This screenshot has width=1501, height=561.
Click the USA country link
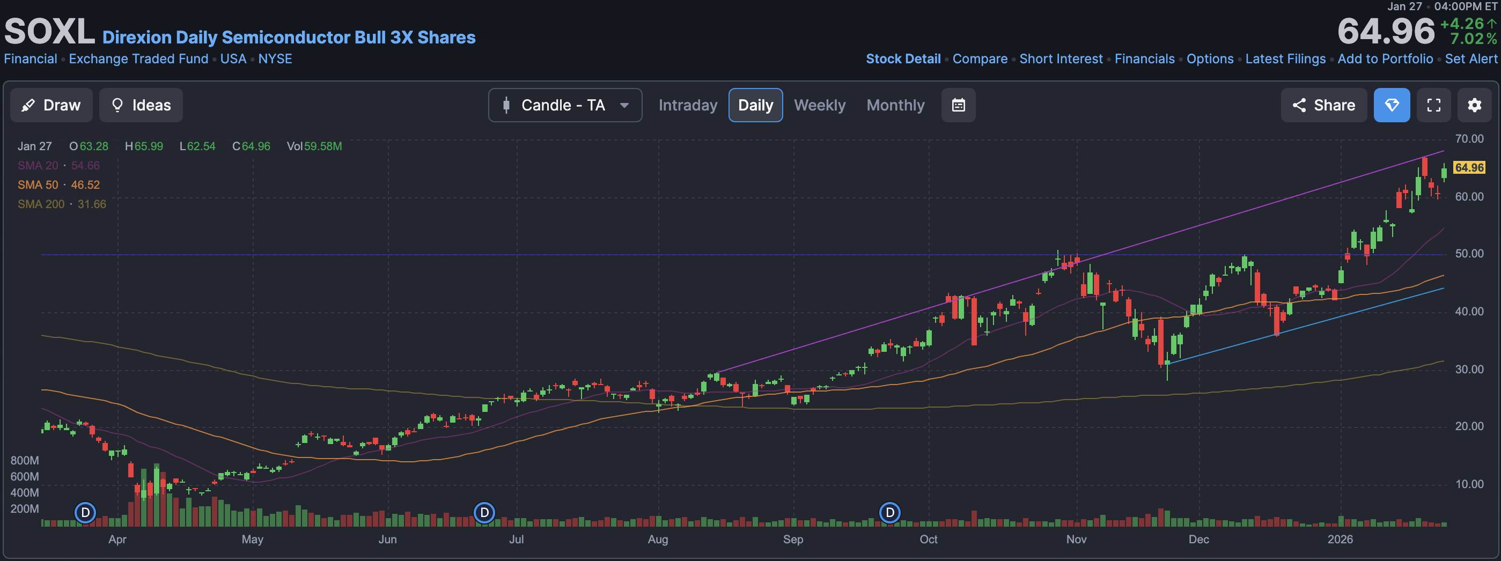click(234, 59)
